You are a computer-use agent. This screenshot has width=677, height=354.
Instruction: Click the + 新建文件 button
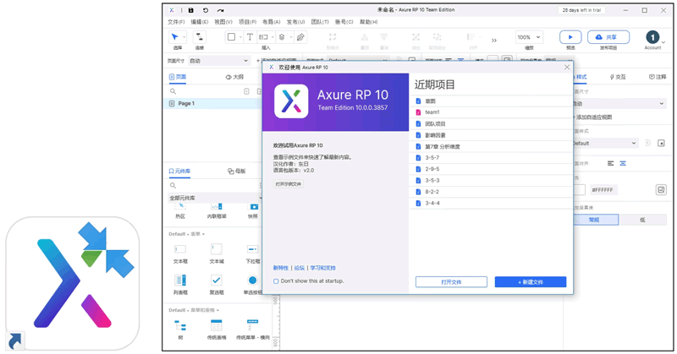tap(531, 282)
